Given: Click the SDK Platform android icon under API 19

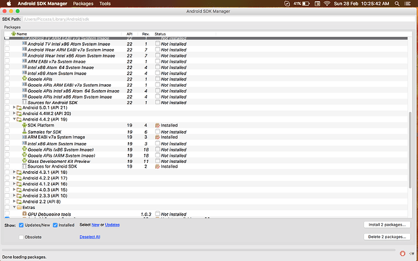Looking at the screenshot, I should tap(24, 125).
